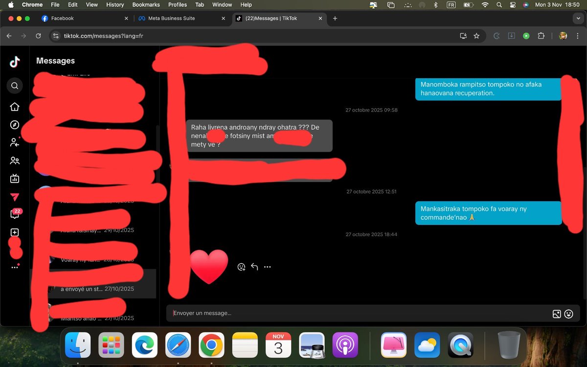Attach an image in the message box
The height and width of the screenshot is (367, 587).
pyautogui.click(x=557, y=314)
